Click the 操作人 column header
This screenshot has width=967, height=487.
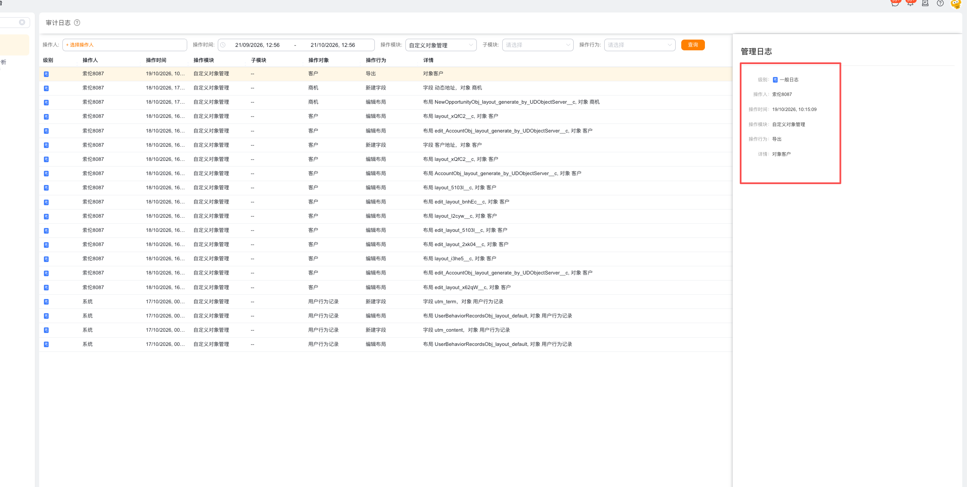90,60
